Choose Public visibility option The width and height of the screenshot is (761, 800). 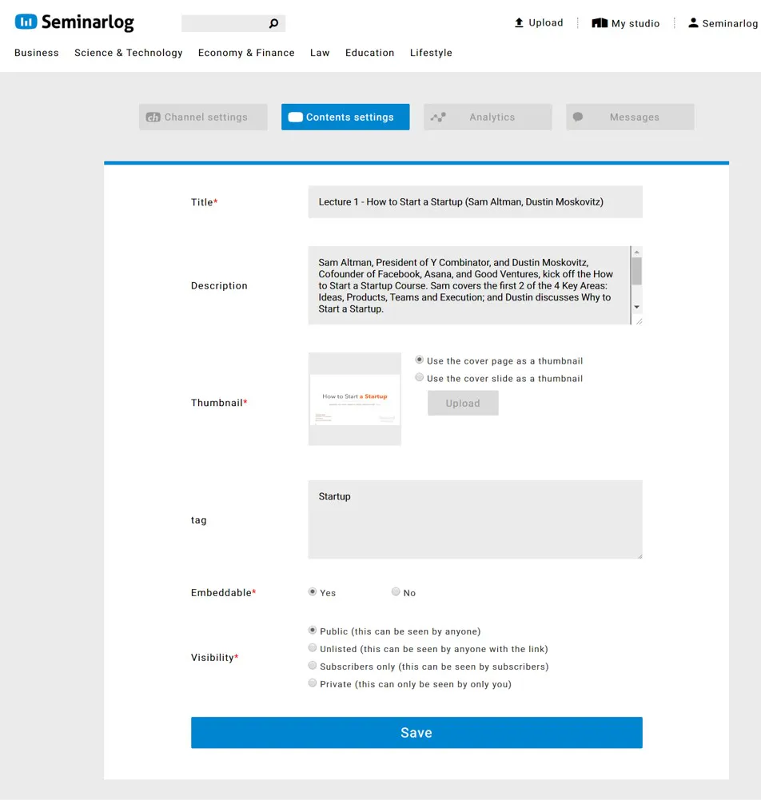point(313,631)
